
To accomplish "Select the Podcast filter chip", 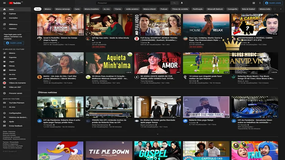I will 164,9.
